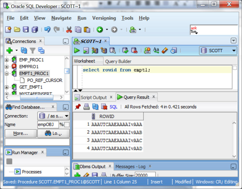Viewport: 242px width, 189px height.
Task: Run the statement with the green play button
Action: pyautogui.click(x=77, y=51)
